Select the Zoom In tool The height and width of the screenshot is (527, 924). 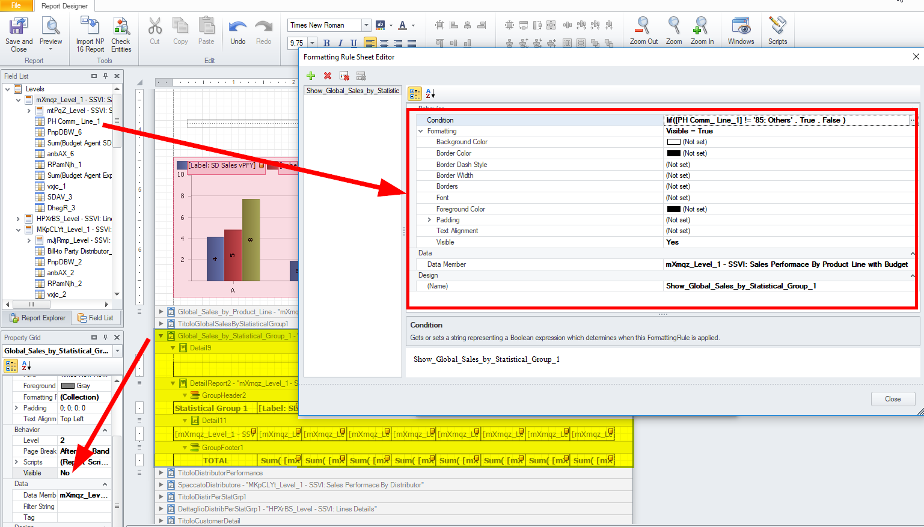point(702,30)
